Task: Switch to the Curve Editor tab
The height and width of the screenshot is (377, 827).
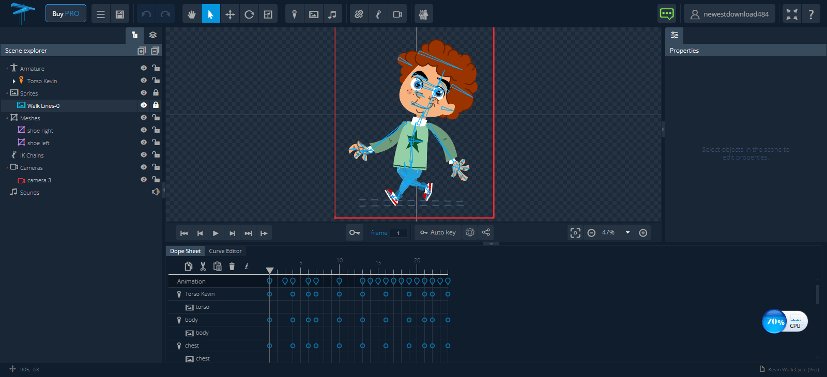Action: click(x=225, y=251)
